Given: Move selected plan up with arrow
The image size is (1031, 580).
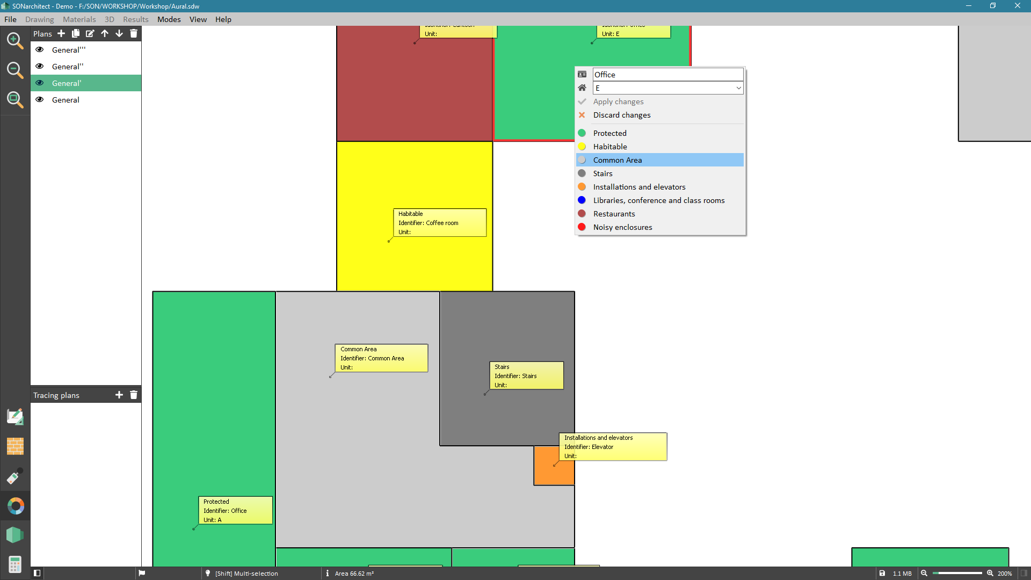Looking at the screenshot, I should (x=105, y=33).
